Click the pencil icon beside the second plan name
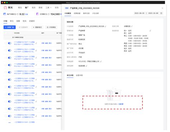The image size is (170, 132). (36, 50)
